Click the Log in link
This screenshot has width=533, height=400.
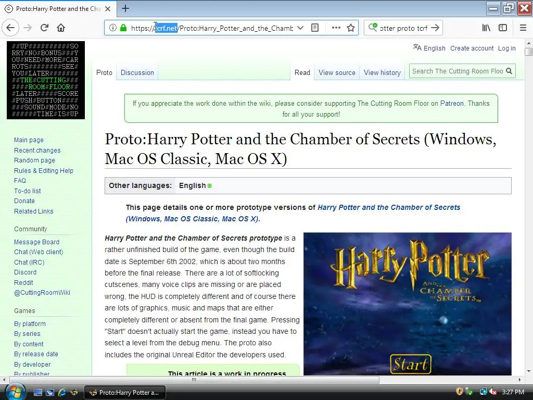click(x=507, y=48)
